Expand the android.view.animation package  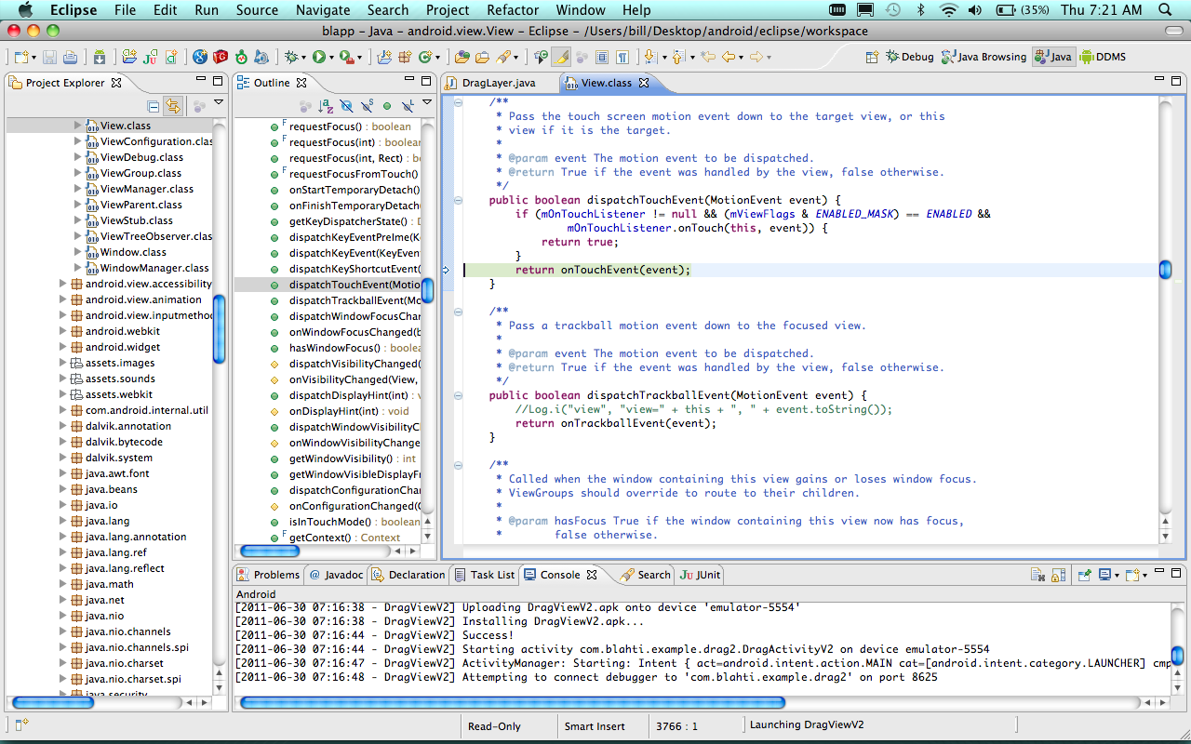click(x=63, y=299)
